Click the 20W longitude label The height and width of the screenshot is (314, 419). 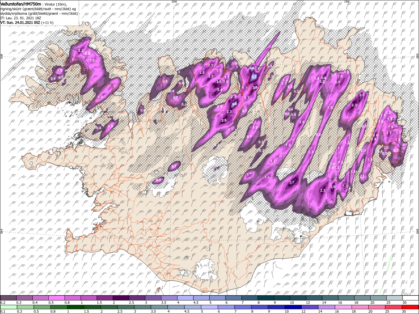pyautogui.click(x=174, y=2)
